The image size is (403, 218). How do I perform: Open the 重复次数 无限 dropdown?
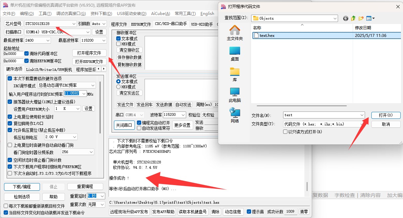[96, 204]
